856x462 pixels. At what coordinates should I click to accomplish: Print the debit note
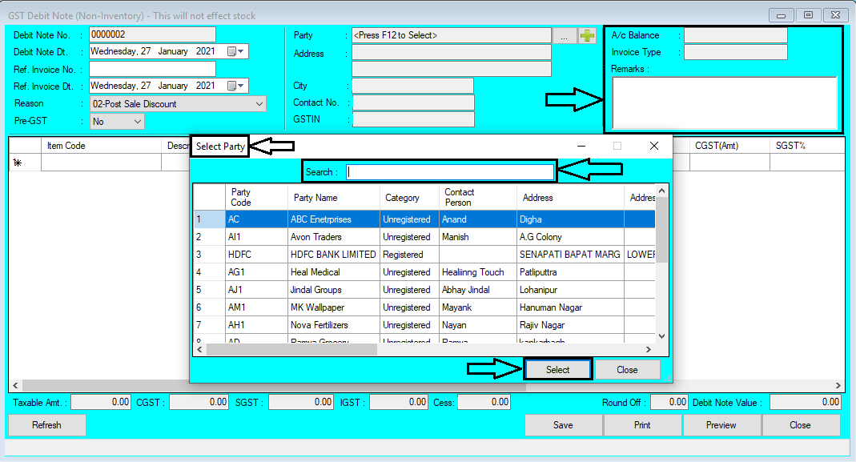[642, 425]
